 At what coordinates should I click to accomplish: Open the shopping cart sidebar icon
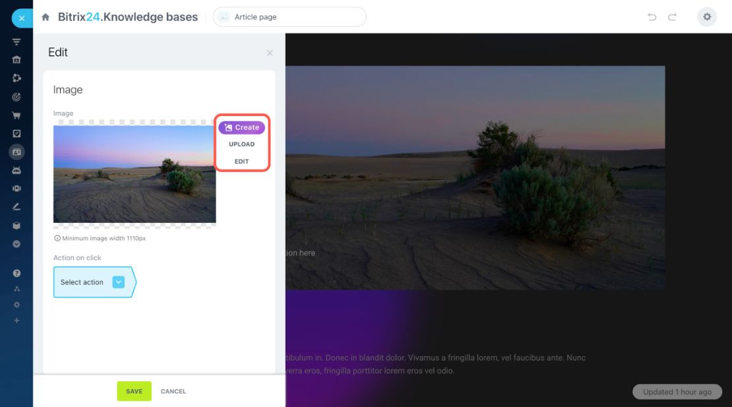16,115
